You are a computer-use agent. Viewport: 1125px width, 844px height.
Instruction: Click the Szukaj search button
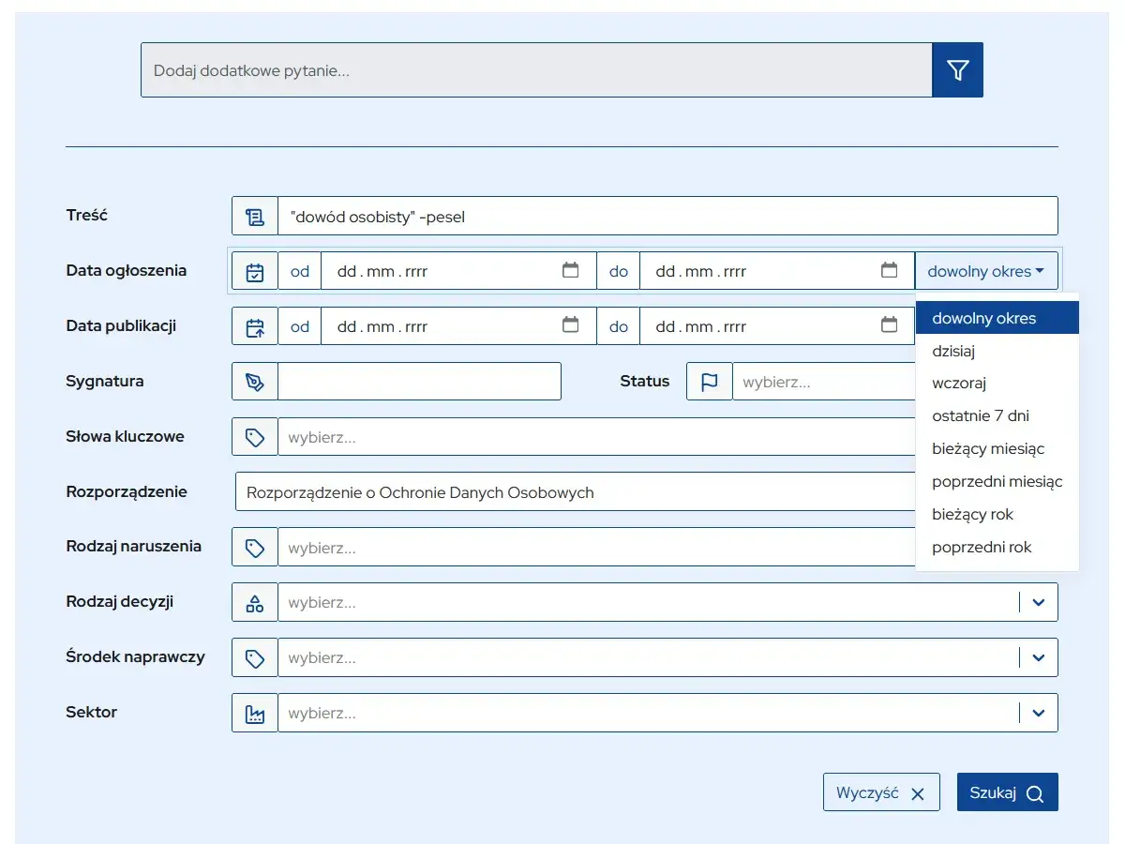pyautogui.click(x=1007, y=792)
